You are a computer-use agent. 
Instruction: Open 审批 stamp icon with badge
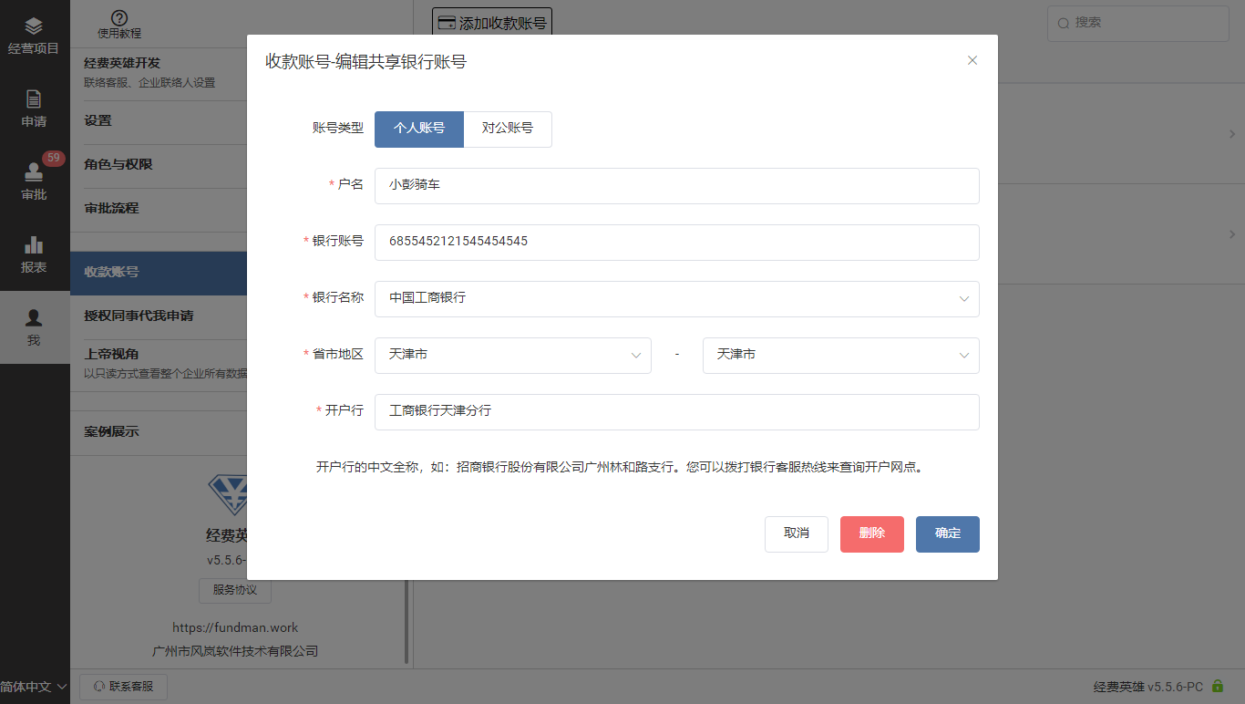pos(34,171)
